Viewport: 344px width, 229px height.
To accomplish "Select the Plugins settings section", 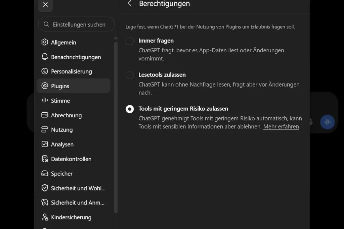I will tap(74, 86).
